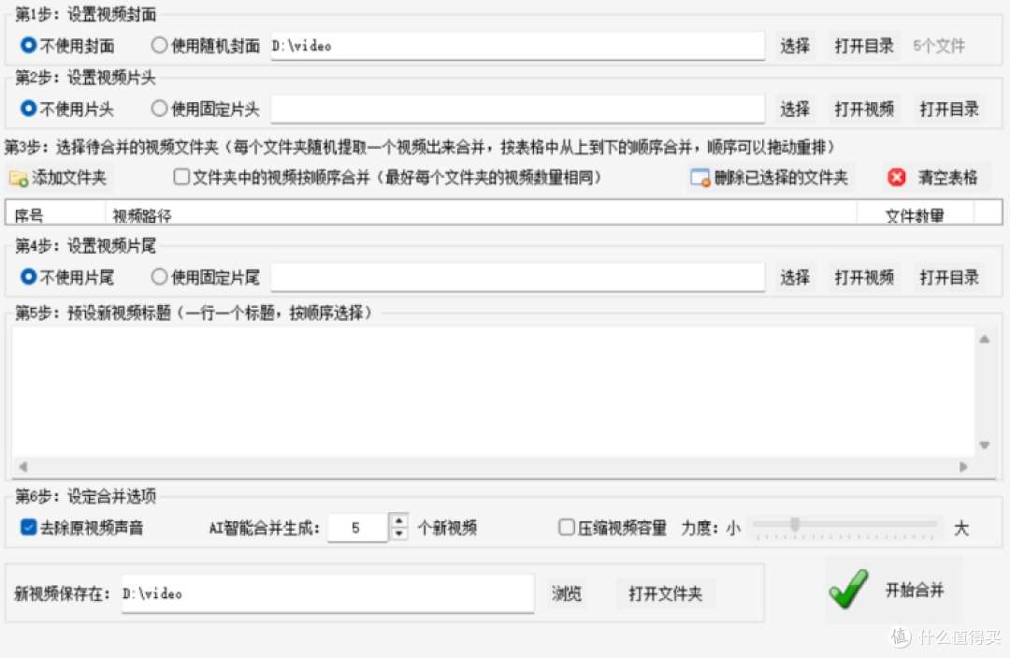Click titles area scroll down arrow
The width and height of the screenshot is (1010, 658).
984,446
